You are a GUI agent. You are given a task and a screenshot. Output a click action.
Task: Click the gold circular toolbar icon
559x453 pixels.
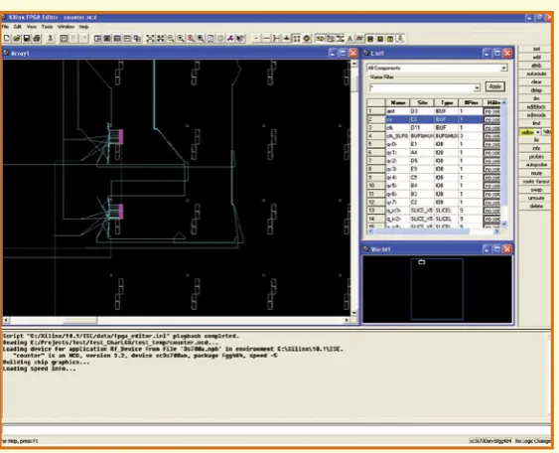point(307,38)
